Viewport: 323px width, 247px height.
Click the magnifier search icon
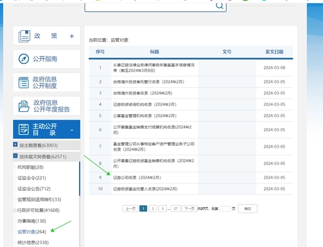(x=220, y=6)
